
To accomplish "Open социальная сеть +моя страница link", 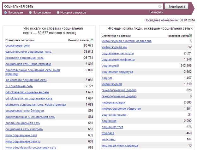I will [x=28, y=64].
